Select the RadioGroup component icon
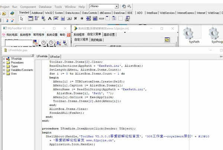The image size is (223, 150). [x=114, y=18]
